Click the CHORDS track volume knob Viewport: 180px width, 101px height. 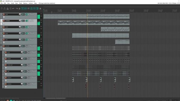(20, 20)
